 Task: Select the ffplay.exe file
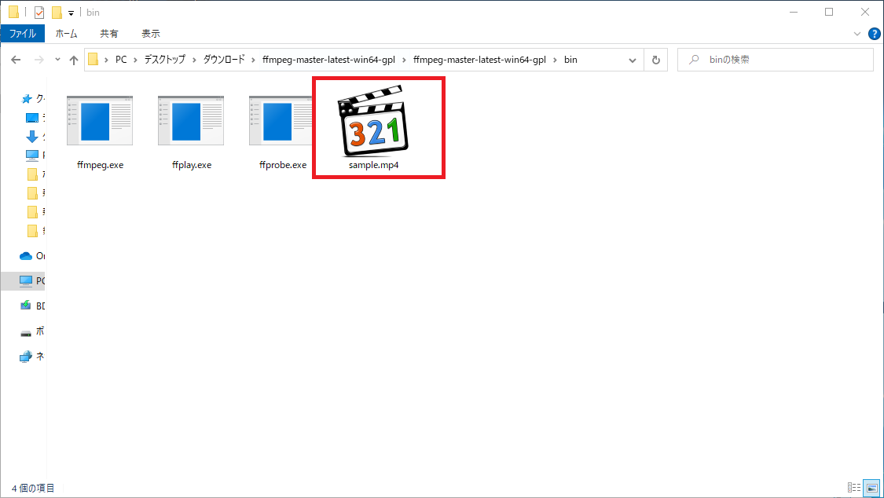click(191, 133)
